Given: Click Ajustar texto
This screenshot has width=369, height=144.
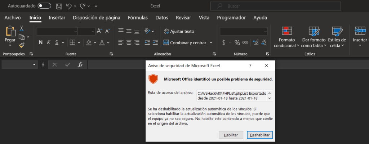Looking at the screenshot, I should point(179,31).
